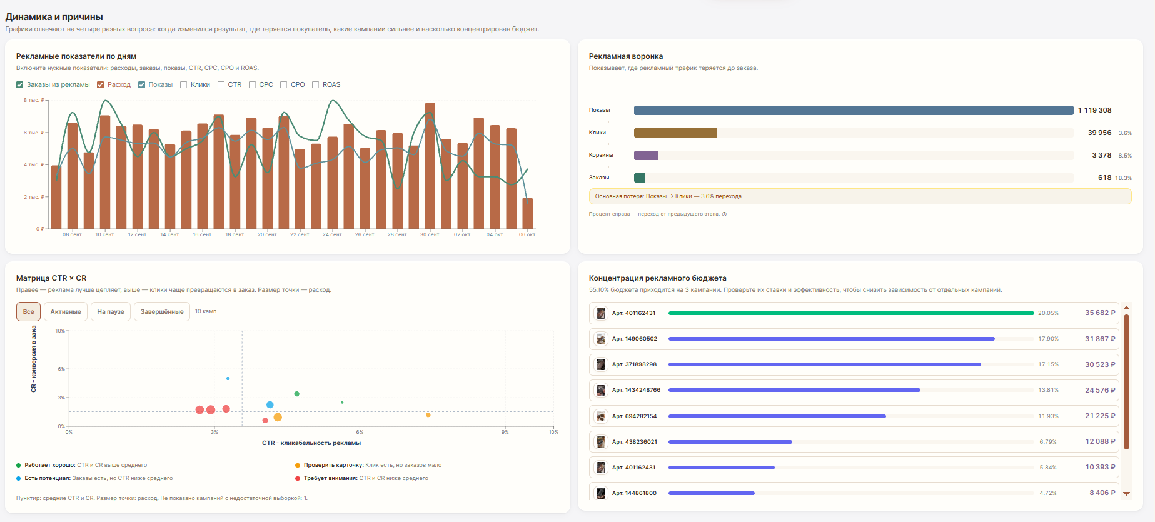Enable the 'ROAS' checkbox
The image size is (1155, 522).
(x=316, y=85)
